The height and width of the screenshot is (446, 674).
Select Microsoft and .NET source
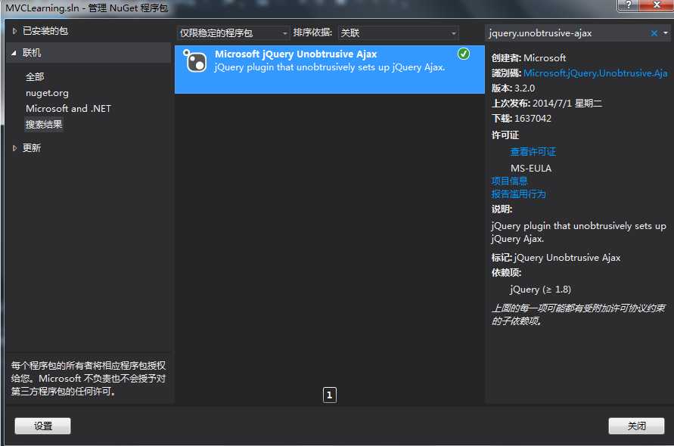coord(68,109)
